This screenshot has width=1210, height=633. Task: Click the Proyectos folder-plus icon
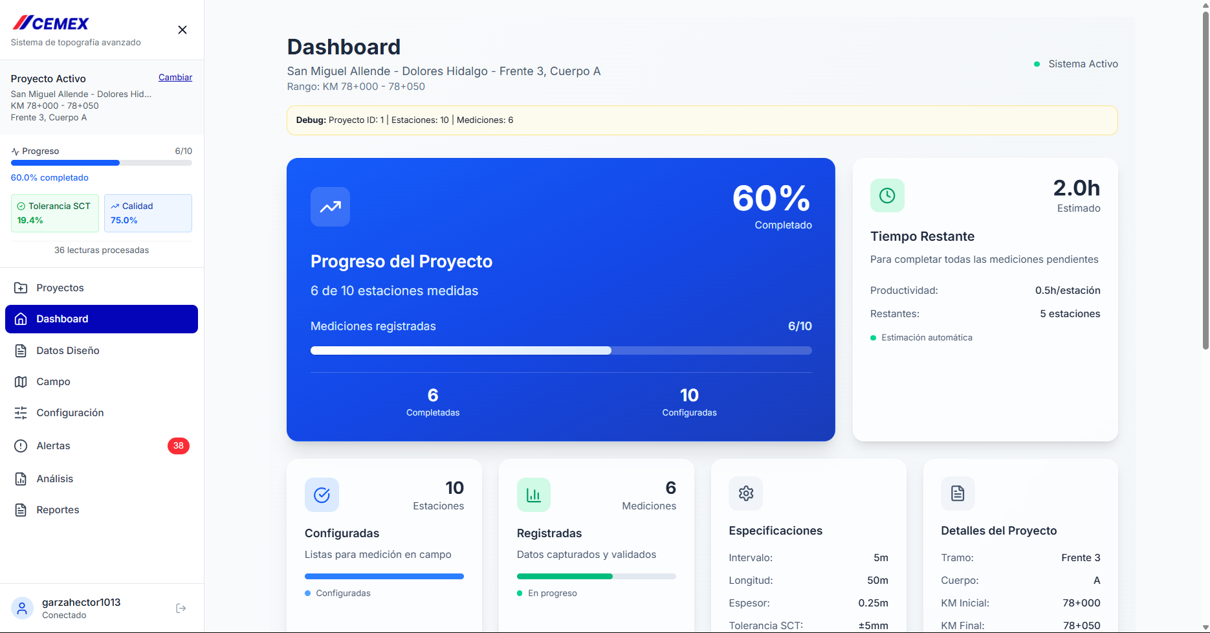coord(21,288)
